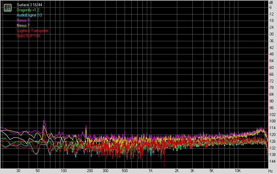Click the -144 dB axis value
This screenshot has height=174, width=277.
coord(272,161)
